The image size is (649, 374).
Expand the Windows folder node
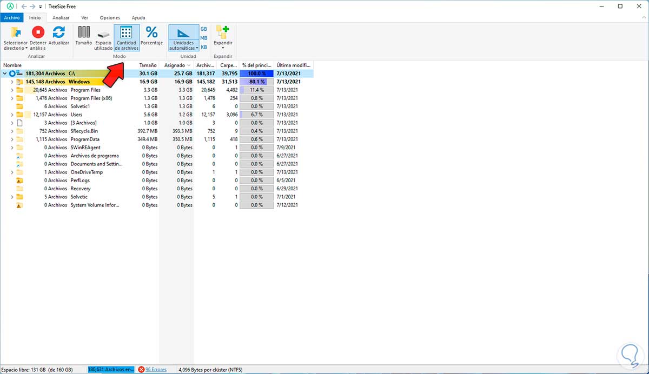tap(12, 82)
